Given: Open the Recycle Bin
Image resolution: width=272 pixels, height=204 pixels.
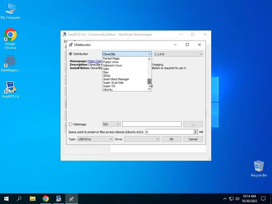Looking at the screenshot, I should tap(259, 169).
